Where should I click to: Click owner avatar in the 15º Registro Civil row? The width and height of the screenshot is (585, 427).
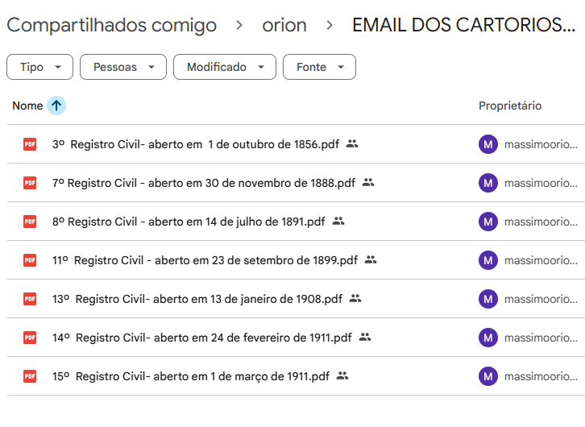(x=487, y=376)
